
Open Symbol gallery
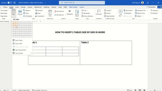coord(154,13)
